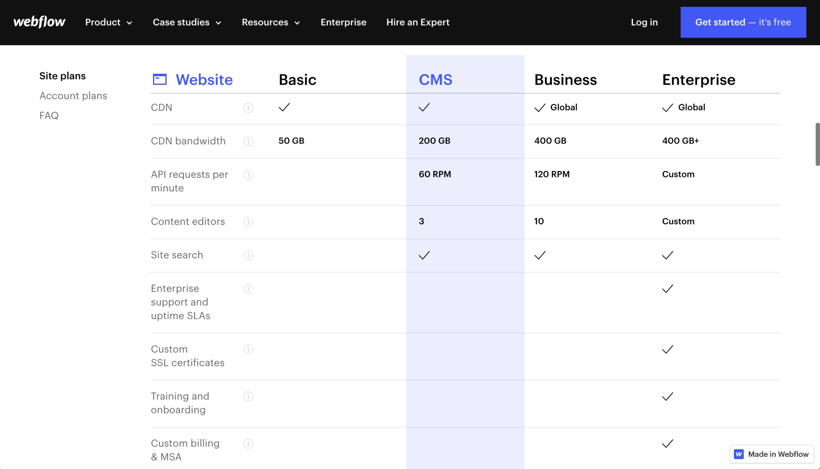Click info icon beside Content editors
The width and height of the screenshot is (820, 469).
[x=248, y=222]
